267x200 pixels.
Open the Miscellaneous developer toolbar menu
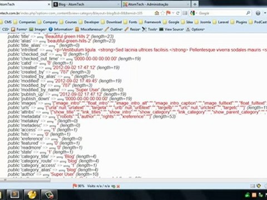[x=89, y=29]
